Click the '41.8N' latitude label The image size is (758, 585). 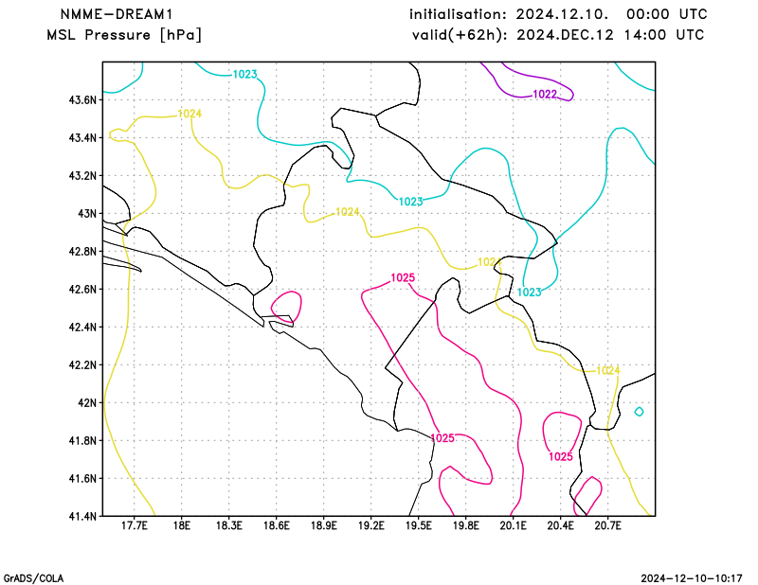tap(82, 440)
